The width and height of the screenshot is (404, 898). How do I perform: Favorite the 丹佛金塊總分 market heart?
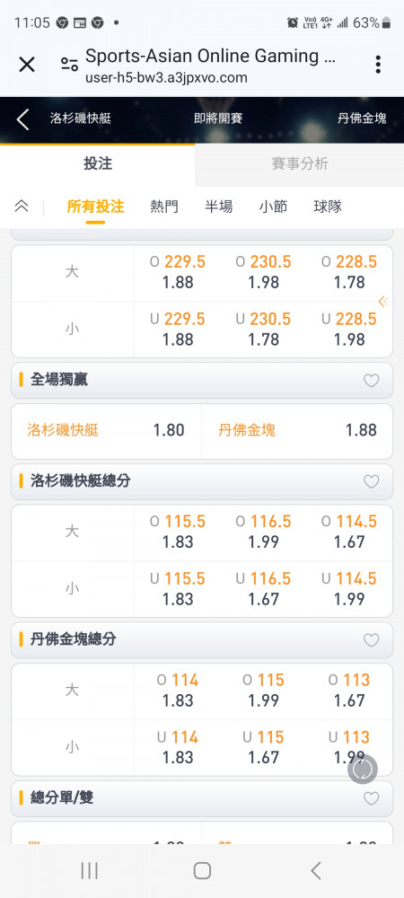coord(372,640)
